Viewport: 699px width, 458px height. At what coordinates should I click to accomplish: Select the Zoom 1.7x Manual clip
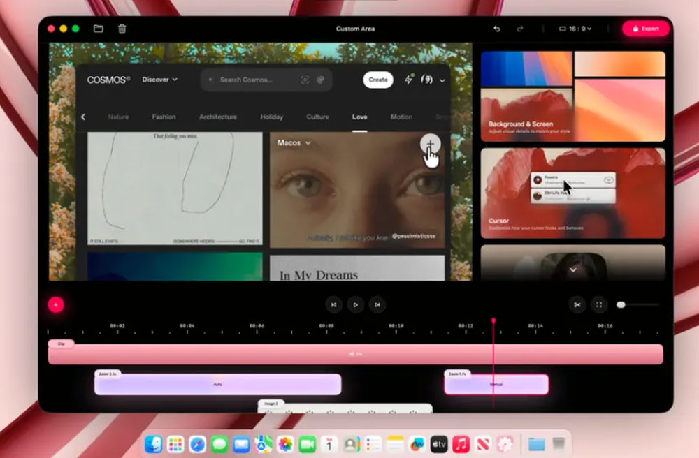point(496,384)
